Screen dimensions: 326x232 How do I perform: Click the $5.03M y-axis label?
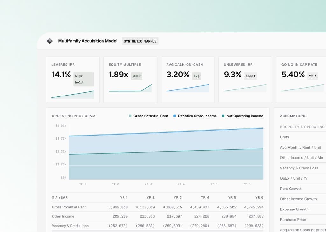[x=61, y=126]
